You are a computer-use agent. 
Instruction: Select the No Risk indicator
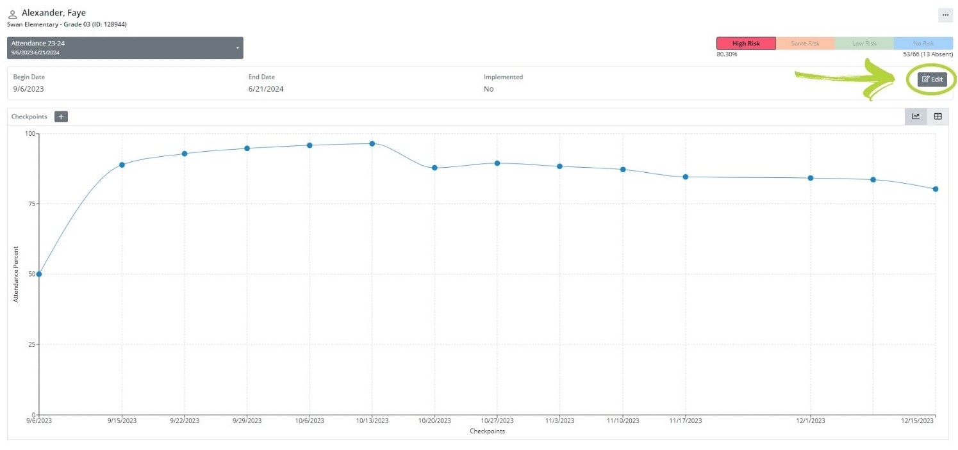[923, 44]
